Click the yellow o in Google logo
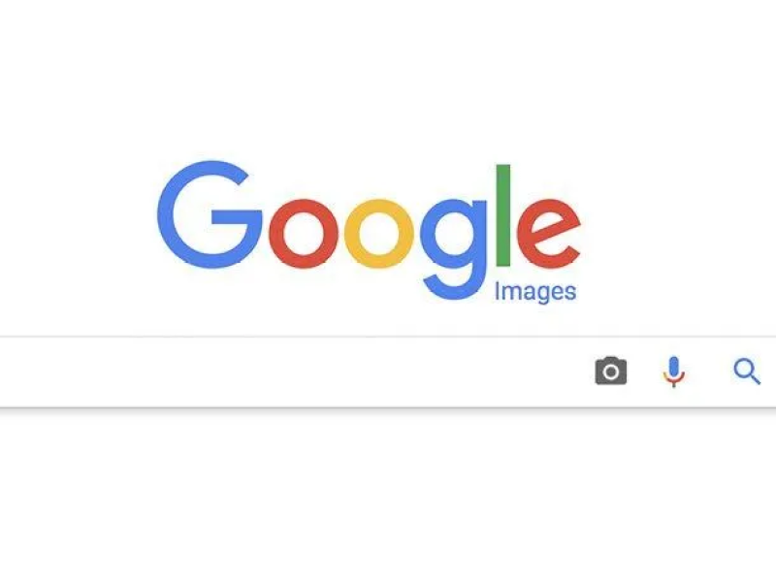The height and width of the screenshot is (582, 776). [379, 234]
